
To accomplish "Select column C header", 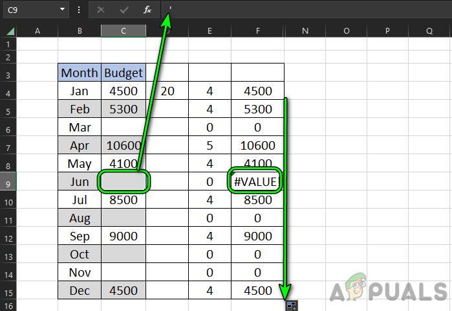I will 124,31.
